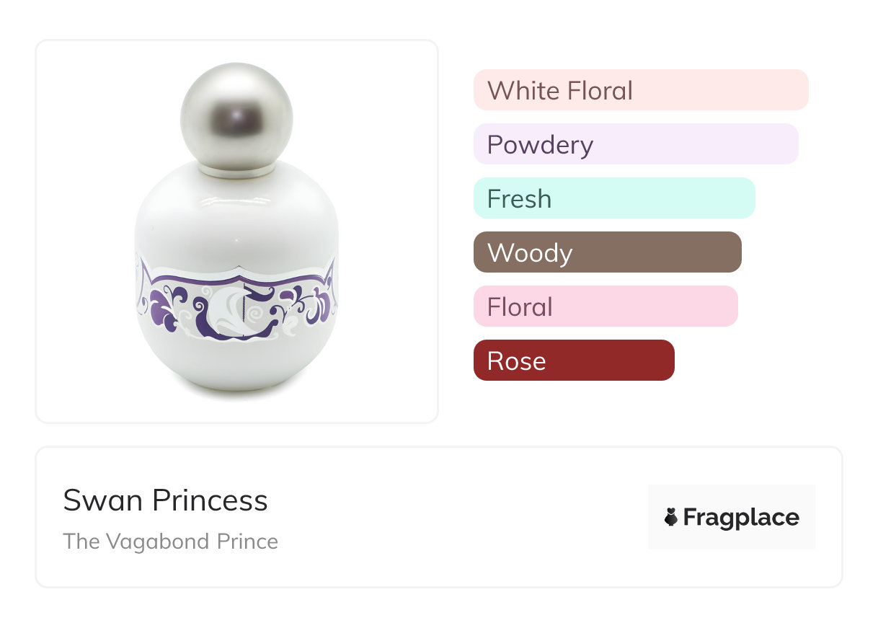Screen dimensions: 878x623
Task: Pick the brown Woody accord bar
Action: point(607,252)
